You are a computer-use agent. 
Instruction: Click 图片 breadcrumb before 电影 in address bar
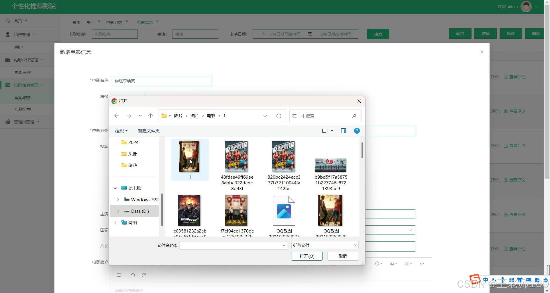tap(195, 116)
